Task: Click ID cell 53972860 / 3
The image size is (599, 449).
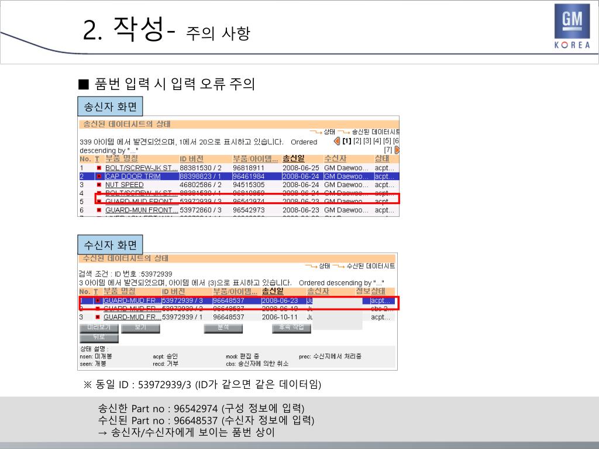Action: pos(201,210)
